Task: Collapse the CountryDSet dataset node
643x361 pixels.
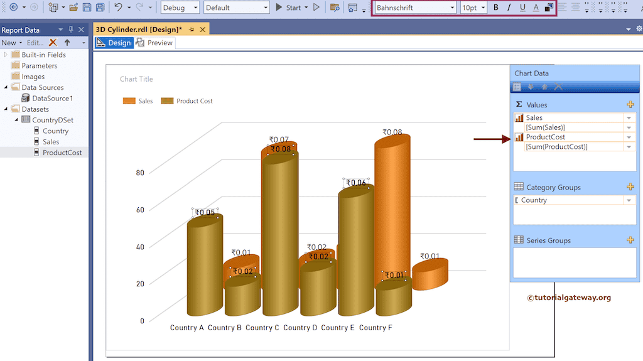Action: tap(16, 120)
